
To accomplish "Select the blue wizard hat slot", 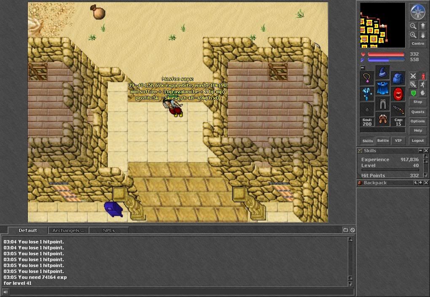I will (x=382, y=73).
